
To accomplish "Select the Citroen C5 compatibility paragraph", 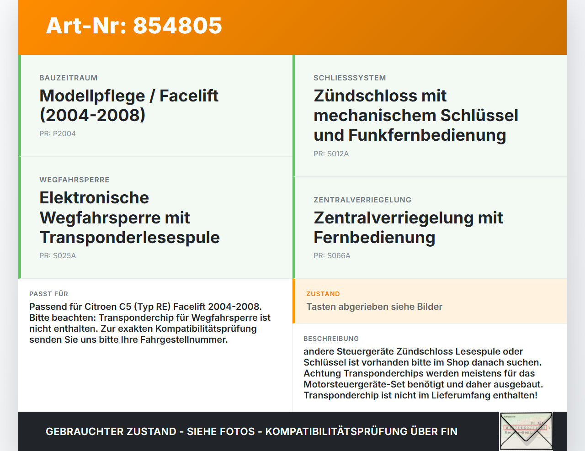I will (x=150, y=323).
